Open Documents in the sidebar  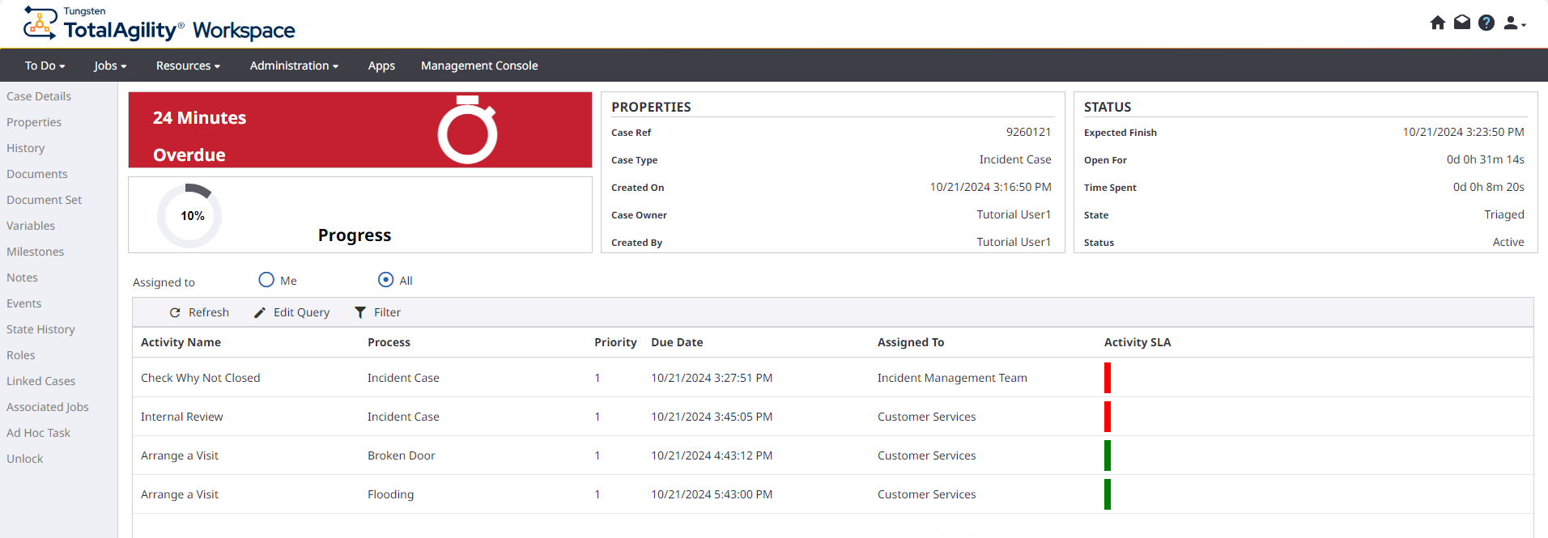pos(37,174)
